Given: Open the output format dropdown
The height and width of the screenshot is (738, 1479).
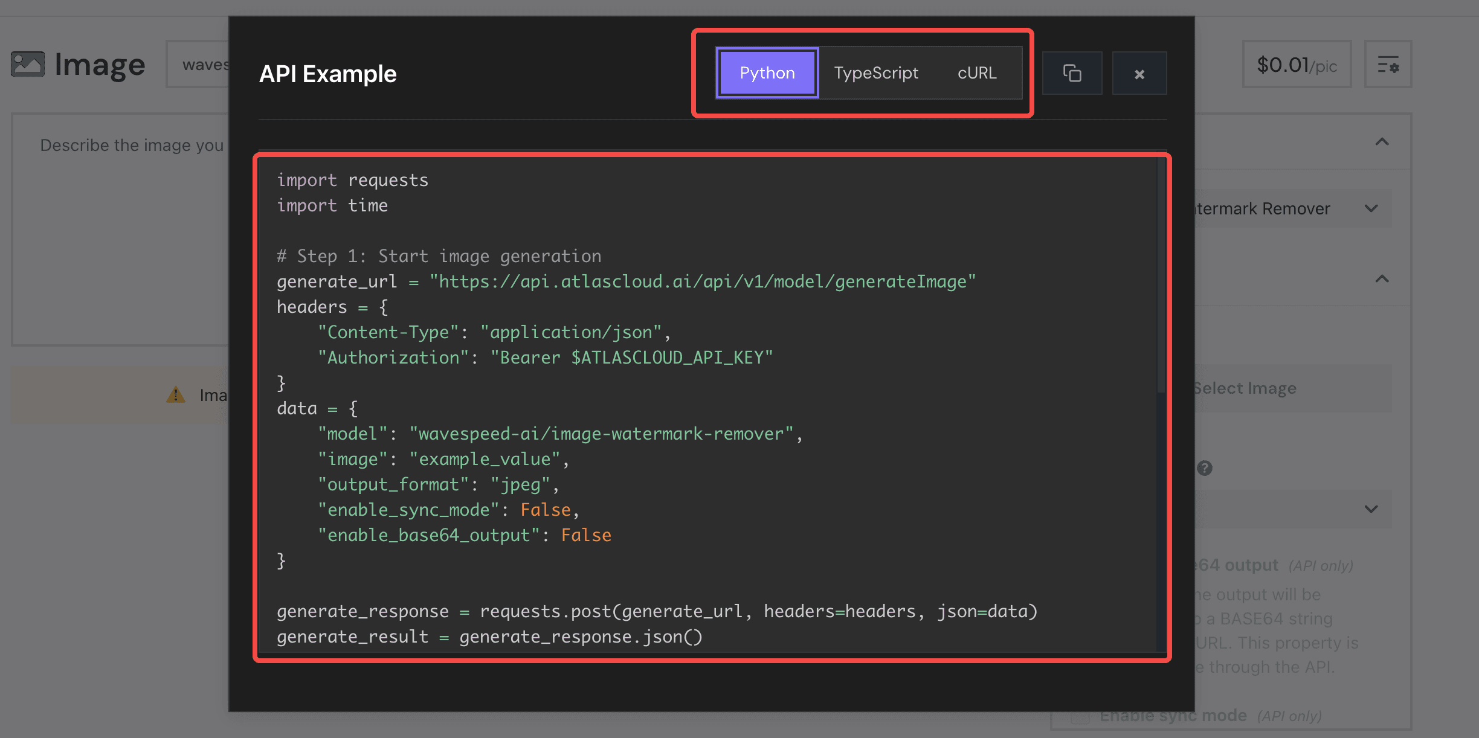Looking at the screenshot, I should coord(1293,509).
